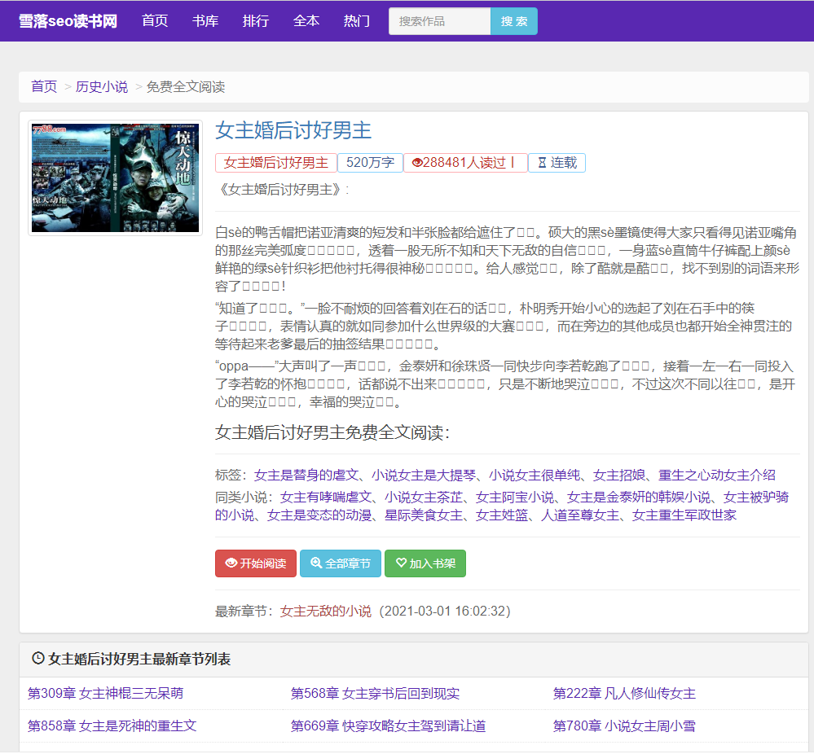Viewport: 814px width, 754px height.
Task: Open tag 女主招娘
Action: 619,475
